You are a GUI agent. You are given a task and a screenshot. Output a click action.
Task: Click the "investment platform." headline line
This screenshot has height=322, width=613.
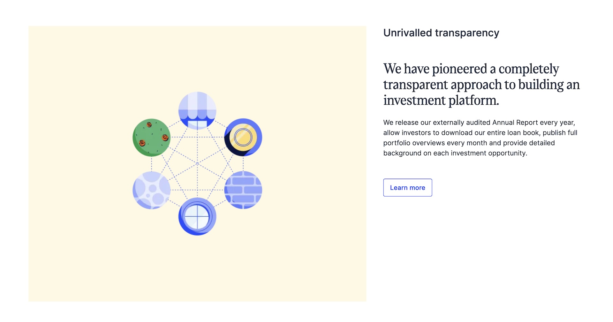pyautogui.click(x=441, y=100)
